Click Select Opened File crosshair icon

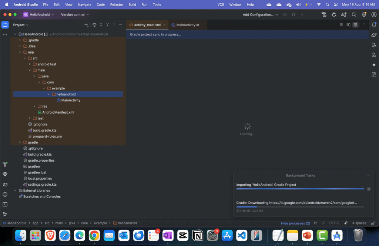point(94,25)
